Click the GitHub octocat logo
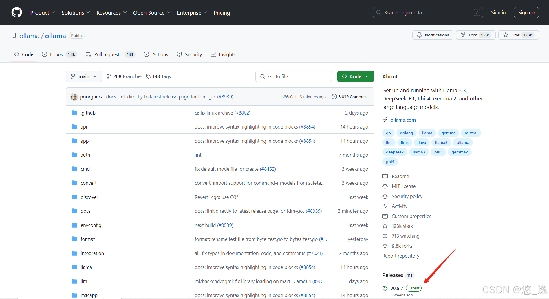Viewport: 549px width, 299px height. pos(17,12)
